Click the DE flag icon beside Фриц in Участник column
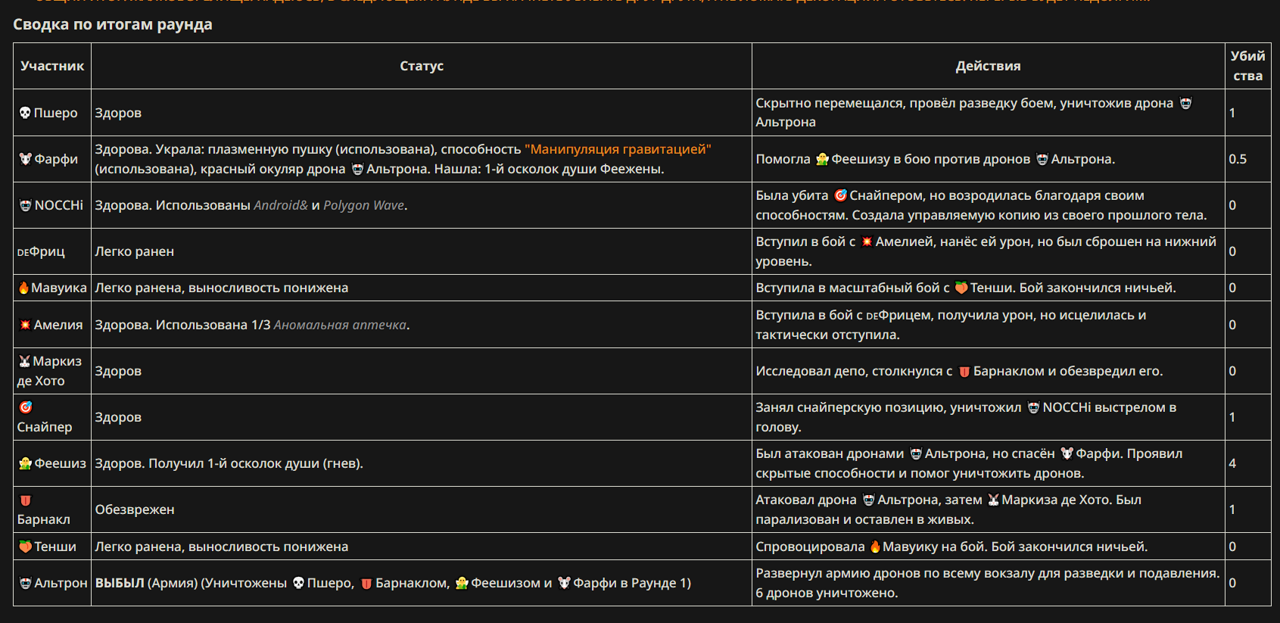The width and height of the screenshot is (1280, 623). [x=23, y=252]
